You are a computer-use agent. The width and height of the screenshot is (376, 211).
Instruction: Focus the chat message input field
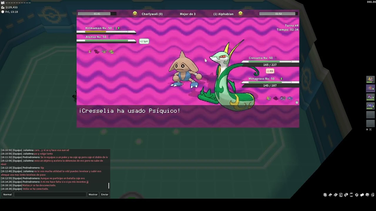coord(50,194)
